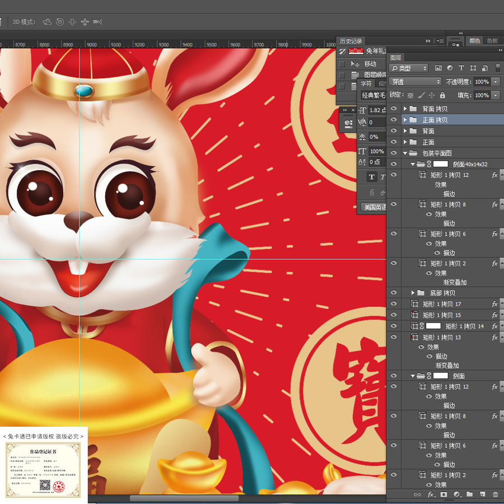Open add layer style fx menu at panel bottom
504x504 pixels.
[x=431, y=494]
